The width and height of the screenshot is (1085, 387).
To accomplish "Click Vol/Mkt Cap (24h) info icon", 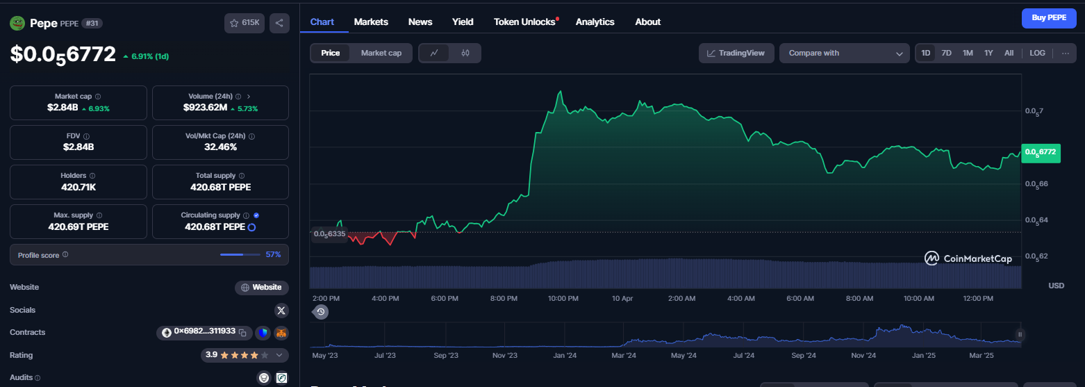I will click(x=252, y=136).
